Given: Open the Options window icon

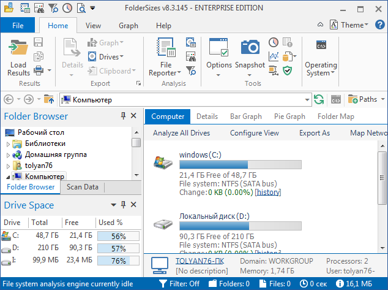Looking at the screenshot, I should coord(218,47).
